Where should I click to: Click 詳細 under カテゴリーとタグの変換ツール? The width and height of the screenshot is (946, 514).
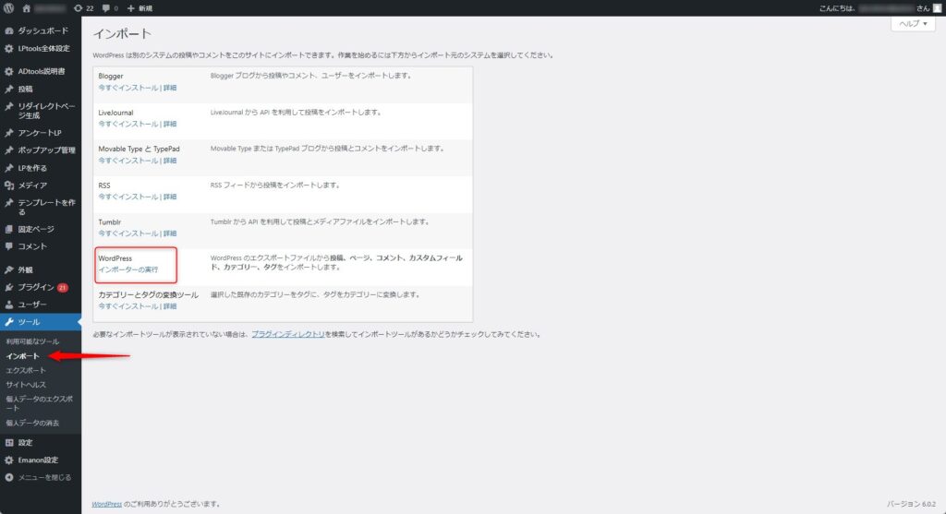pyautogui.click(x=170, y=306)
